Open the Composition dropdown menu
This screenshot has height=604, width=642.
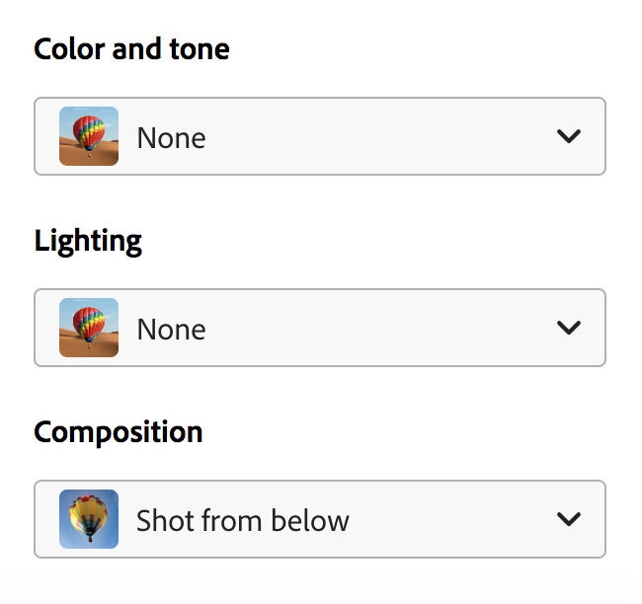pyautogui.click(x=320, y=519)
